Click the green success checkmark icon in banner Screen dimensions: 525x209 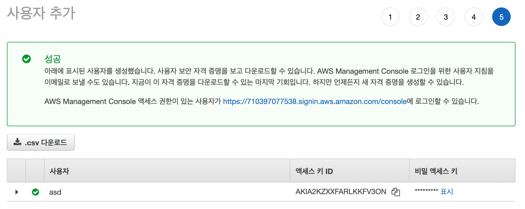(x=26, y=59)
